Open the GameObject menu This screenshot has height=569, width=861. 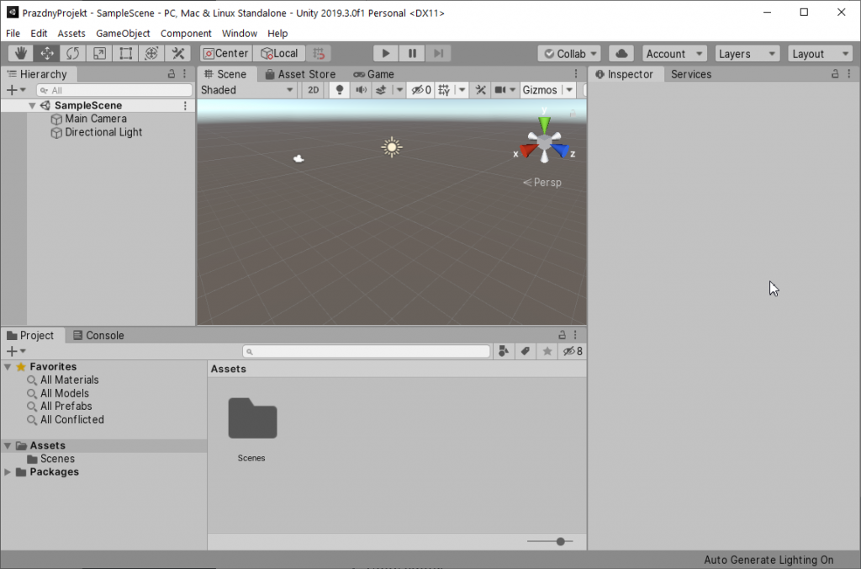click(x=123, y=34)
